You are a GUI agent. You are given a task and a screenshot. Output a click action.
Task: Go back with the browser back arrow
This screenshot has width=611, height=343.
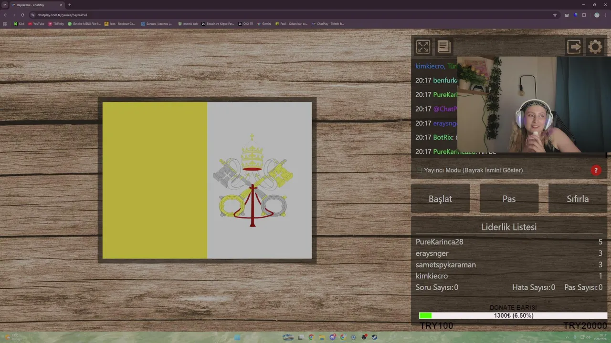tap(5, 15)
